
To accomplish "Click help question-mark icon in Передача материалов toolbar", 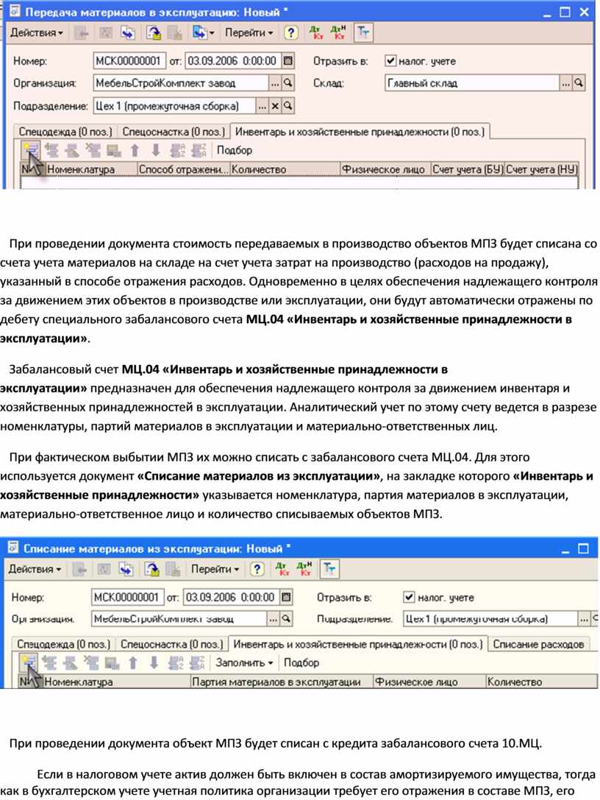I will [290, 32].
